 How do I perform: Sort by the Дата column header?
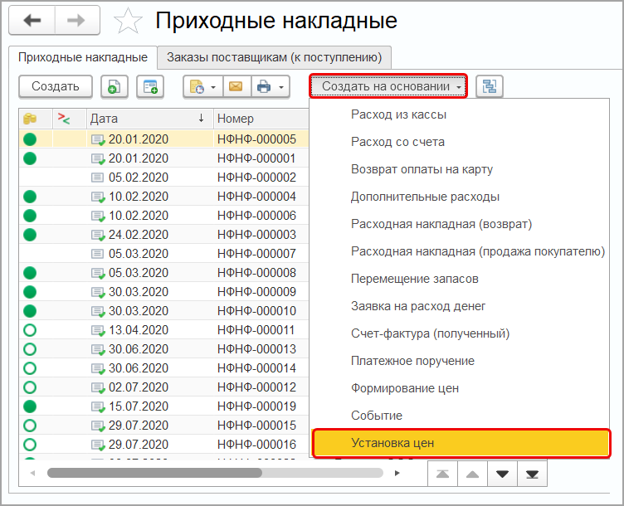149,119
